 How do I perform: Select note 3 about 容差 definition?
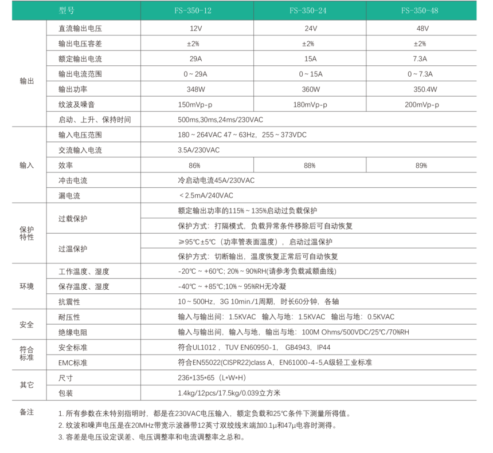tap(151, 437)
